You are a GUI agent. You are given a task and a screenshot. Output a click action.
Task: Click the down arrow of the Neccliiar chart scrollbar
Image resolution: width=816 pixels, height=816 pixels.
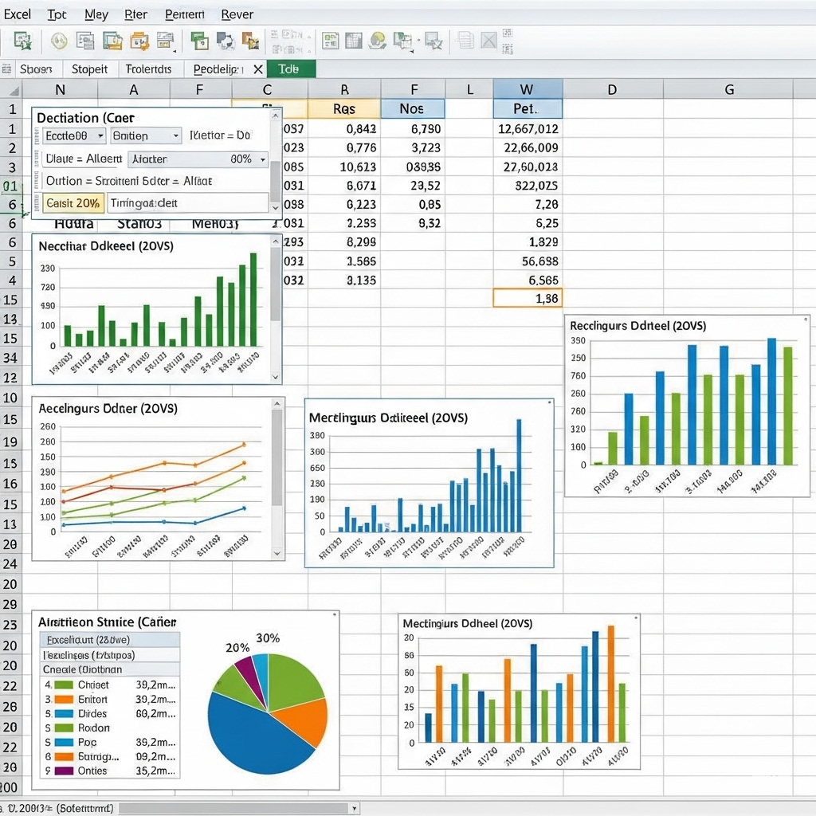[x=275, y=377]
